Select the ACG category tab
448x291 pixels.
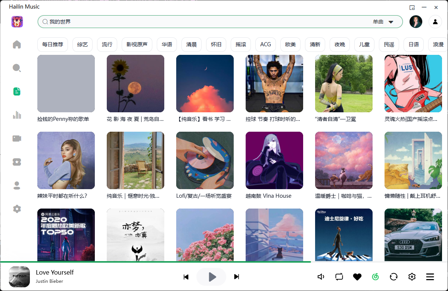[265, 44]
